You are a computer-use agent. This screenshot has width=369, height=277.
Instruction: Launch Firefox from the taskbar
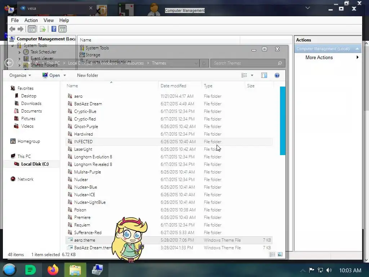(x=53, y=270)
